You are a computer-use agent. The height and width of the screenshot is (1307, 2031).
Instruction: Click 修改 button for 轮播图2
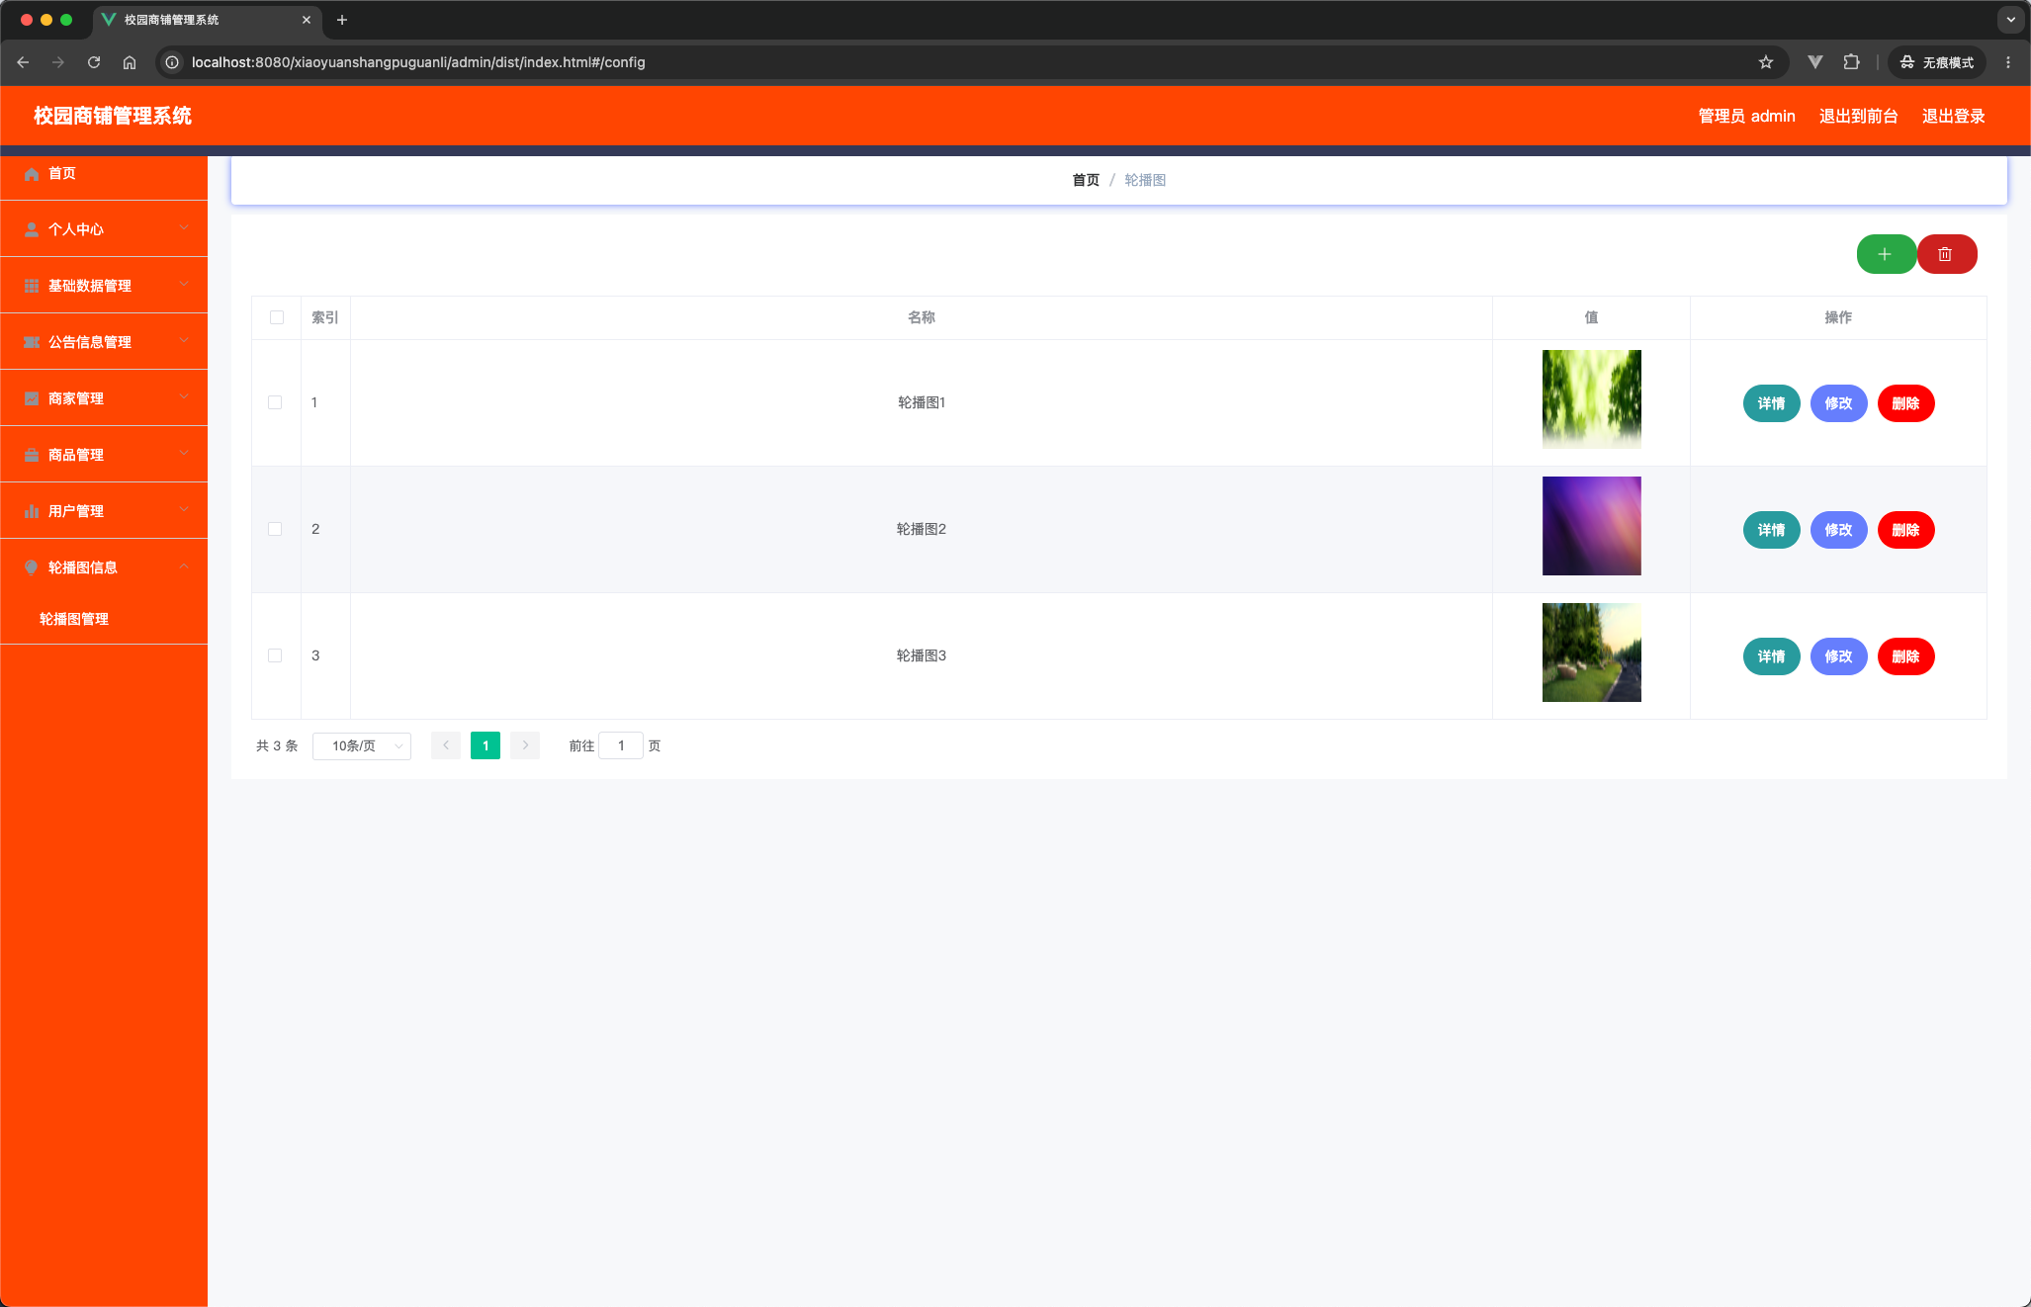click(x=1838, y=530)
